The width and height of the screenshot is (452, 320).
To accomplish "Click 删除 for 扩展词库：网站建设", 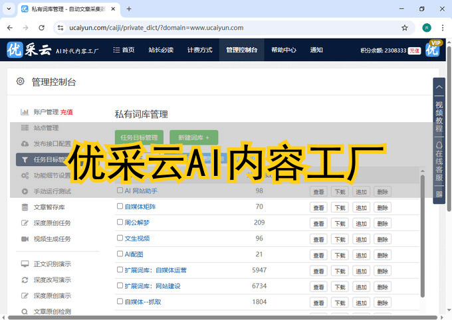I will click(382, 287).
